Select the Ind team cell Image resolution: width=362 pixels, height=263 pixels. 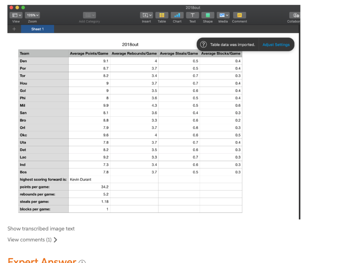click(x=43, y=165)
